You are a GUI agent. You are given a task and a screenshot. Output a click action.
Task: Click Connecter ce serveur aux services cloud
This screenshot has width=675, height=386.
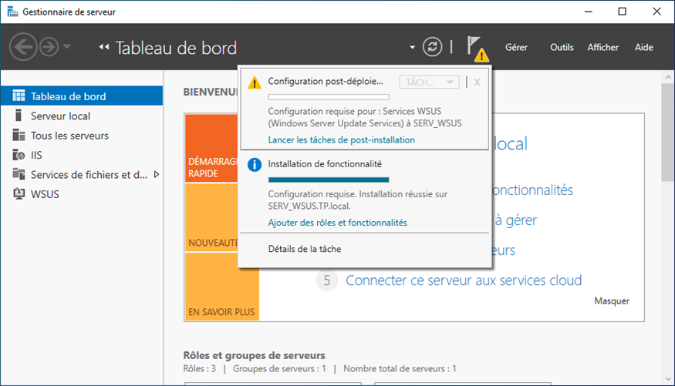464,280
